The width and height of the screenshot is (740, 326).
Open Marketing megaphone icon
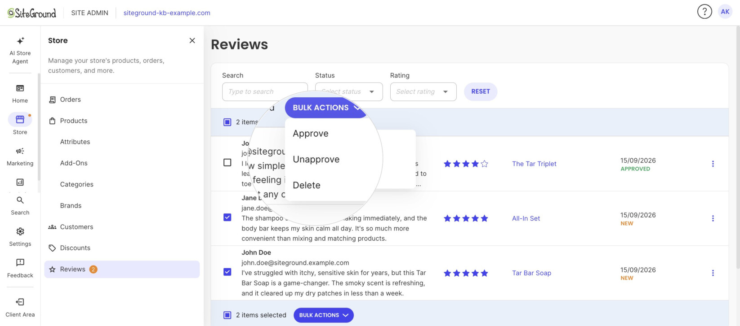tap(20, 151)
